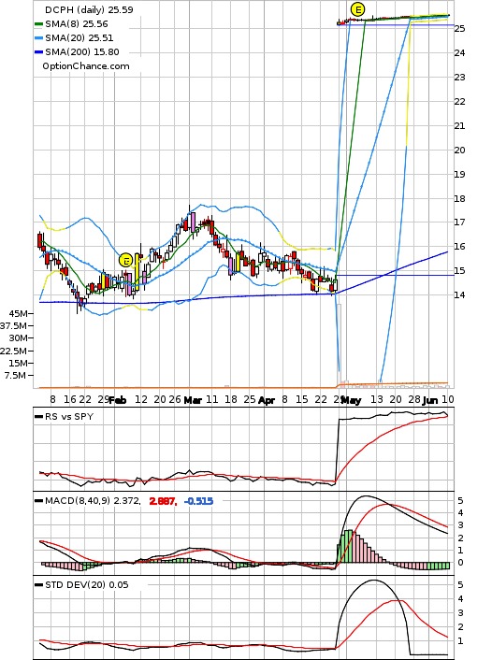This screenshot has height=660, width=492.
Task: Click the SMA(200) 15.80 legend text
Action: coord(82,52)
